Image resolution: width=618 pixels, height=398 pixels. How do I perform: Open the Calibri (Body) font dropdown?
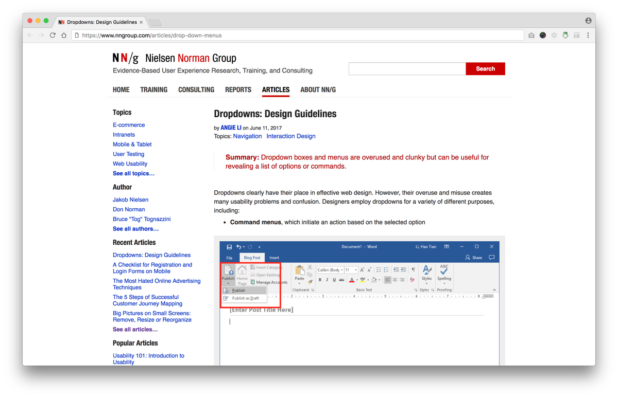point(330,270)
